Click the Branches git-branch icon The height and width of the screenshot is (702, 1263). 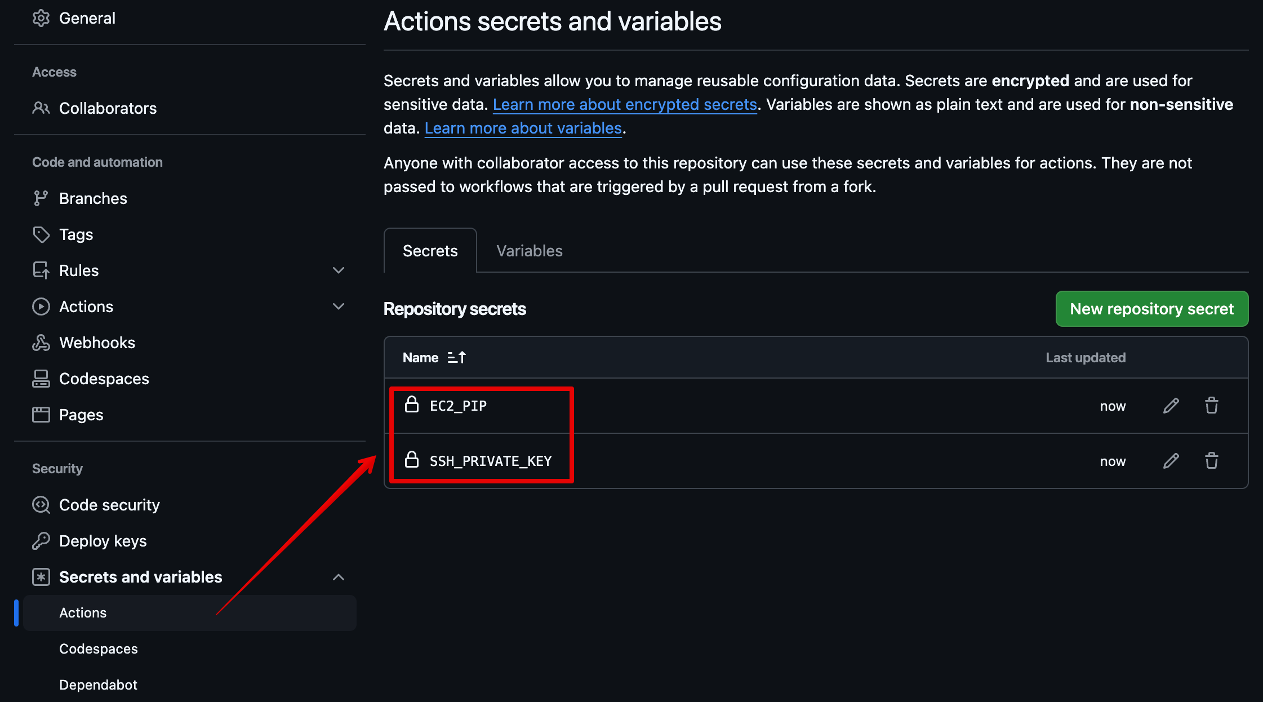point(41,198)
